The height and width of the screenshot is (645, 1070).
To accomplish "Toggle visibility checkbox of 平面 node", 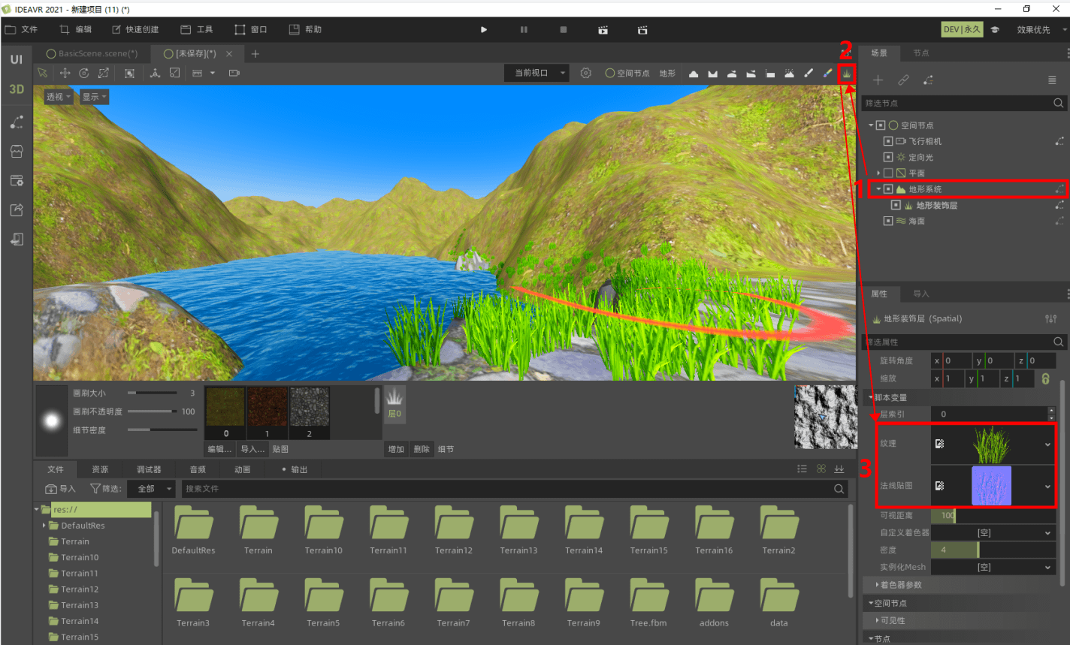I will tap(887, 173).
